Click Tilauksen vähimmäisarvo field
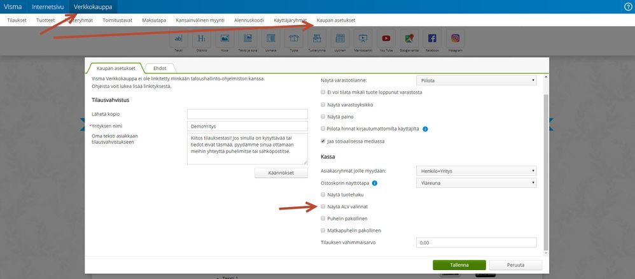Screen dimensions: 635x279 click(476, 243)
